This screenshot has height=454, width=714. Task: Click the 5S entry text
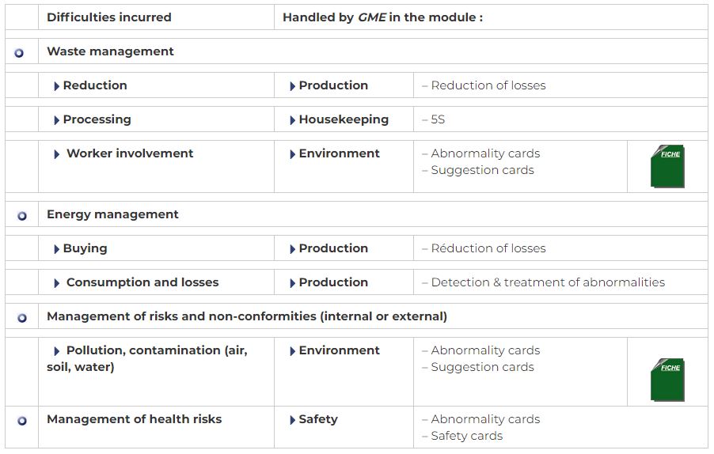pos(438,119)
